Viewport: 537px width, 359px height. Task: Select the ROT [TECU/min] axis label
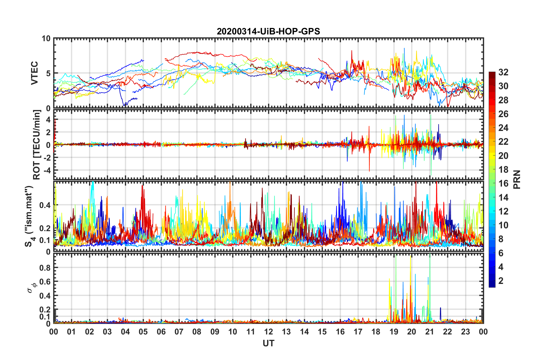coord(37,145)
